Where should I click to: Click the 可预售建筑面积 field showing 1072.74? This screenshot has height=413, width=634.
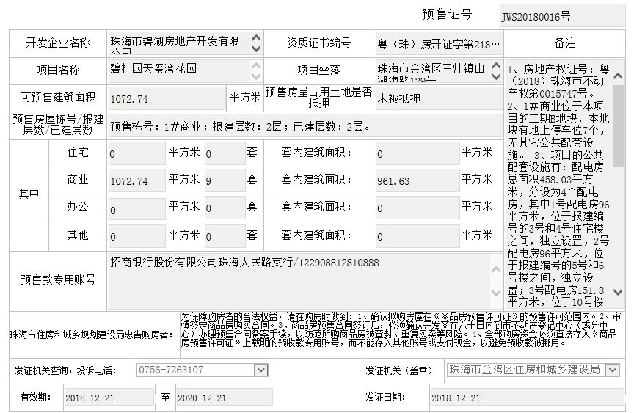(x=166, y=98)
